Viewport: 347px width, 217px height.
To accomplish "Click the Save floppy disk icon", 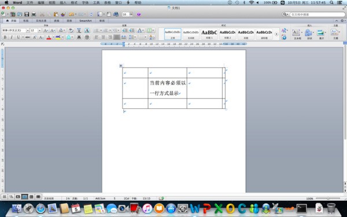I will (27, 14).
